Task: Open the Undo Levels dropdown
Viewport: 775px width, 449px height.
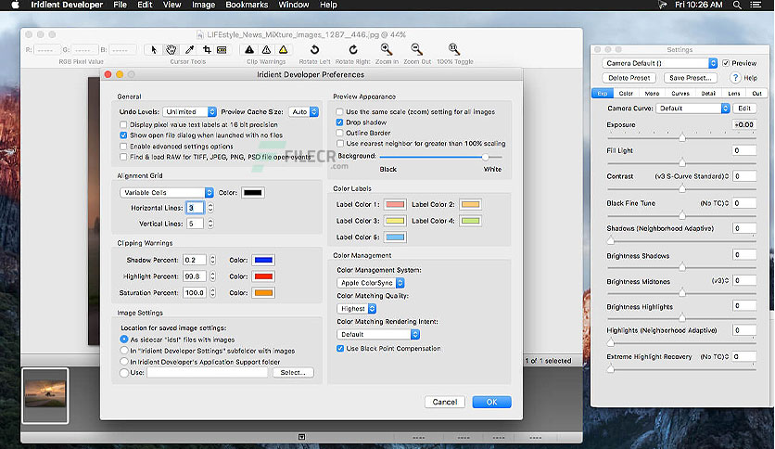Action: coord(190,111)
